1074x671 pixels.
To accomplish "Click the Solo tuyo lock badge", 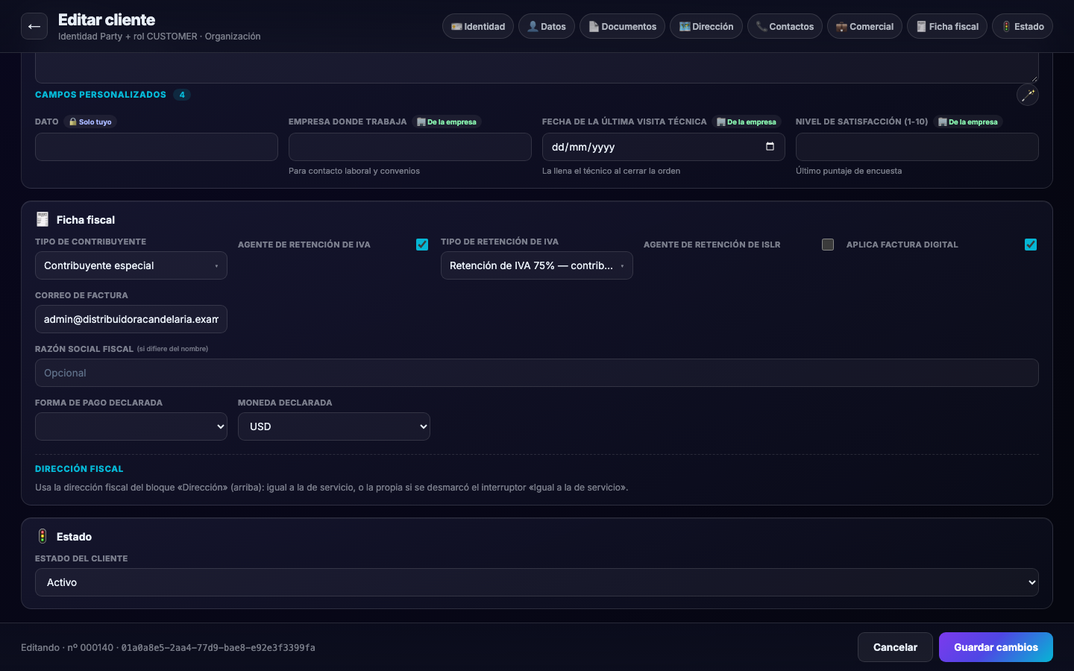I will pos(90,122).
